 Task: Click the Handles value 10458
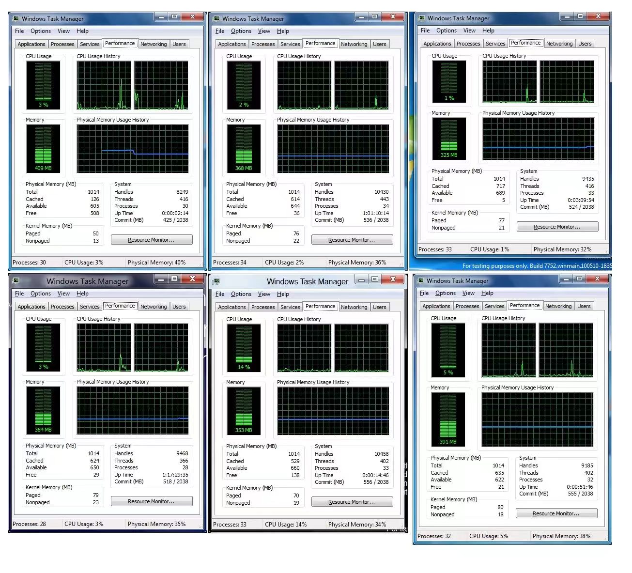[x=382, y=454]
